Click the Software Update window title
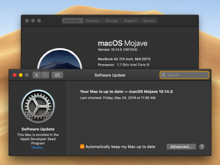 (x=110, y=75)
